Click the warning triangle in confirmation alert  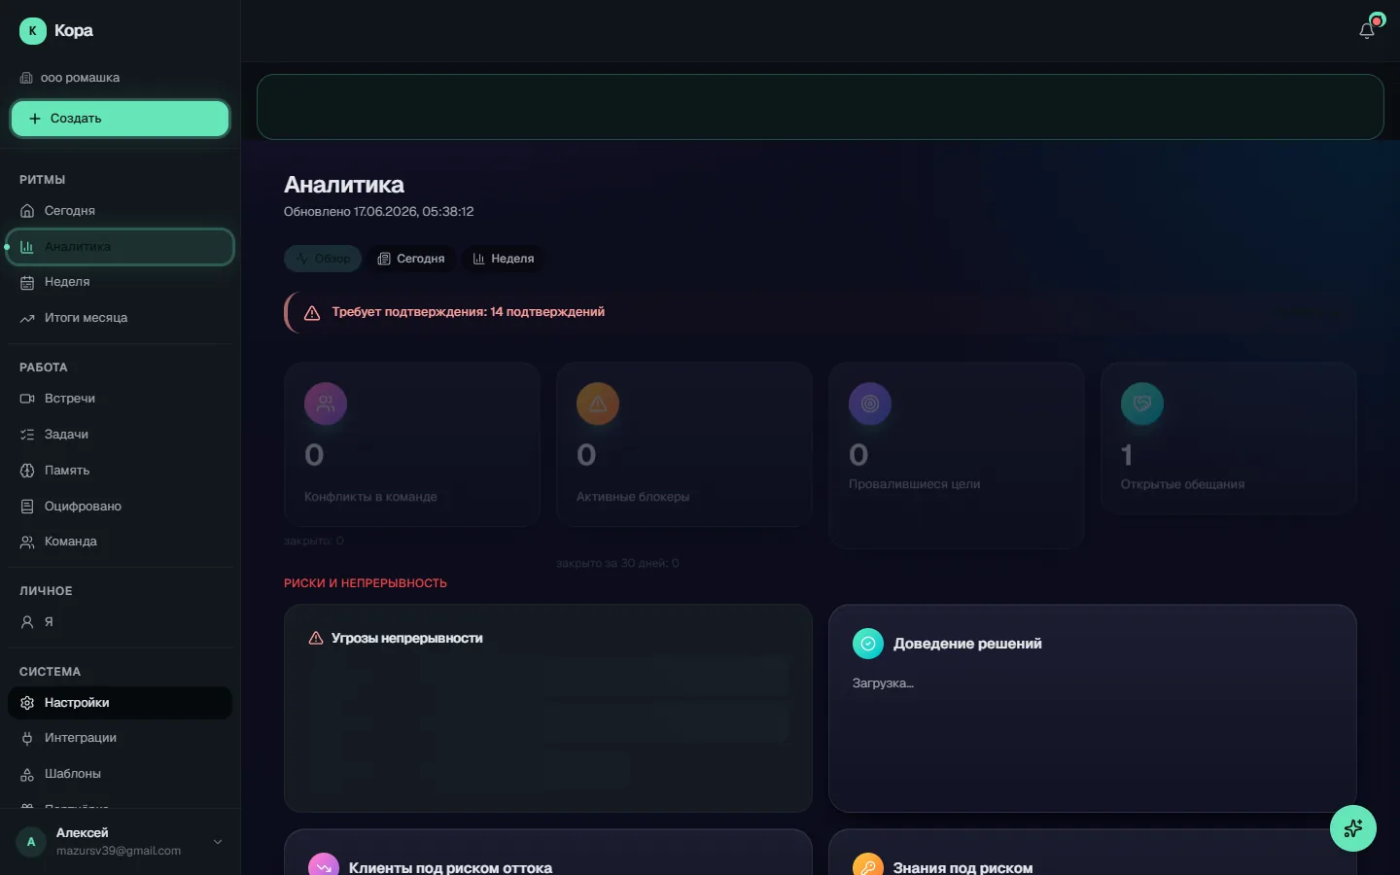click(312, 313)
